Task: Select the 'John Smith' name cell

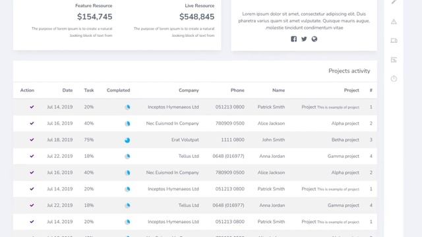Action: pos(274,140)
